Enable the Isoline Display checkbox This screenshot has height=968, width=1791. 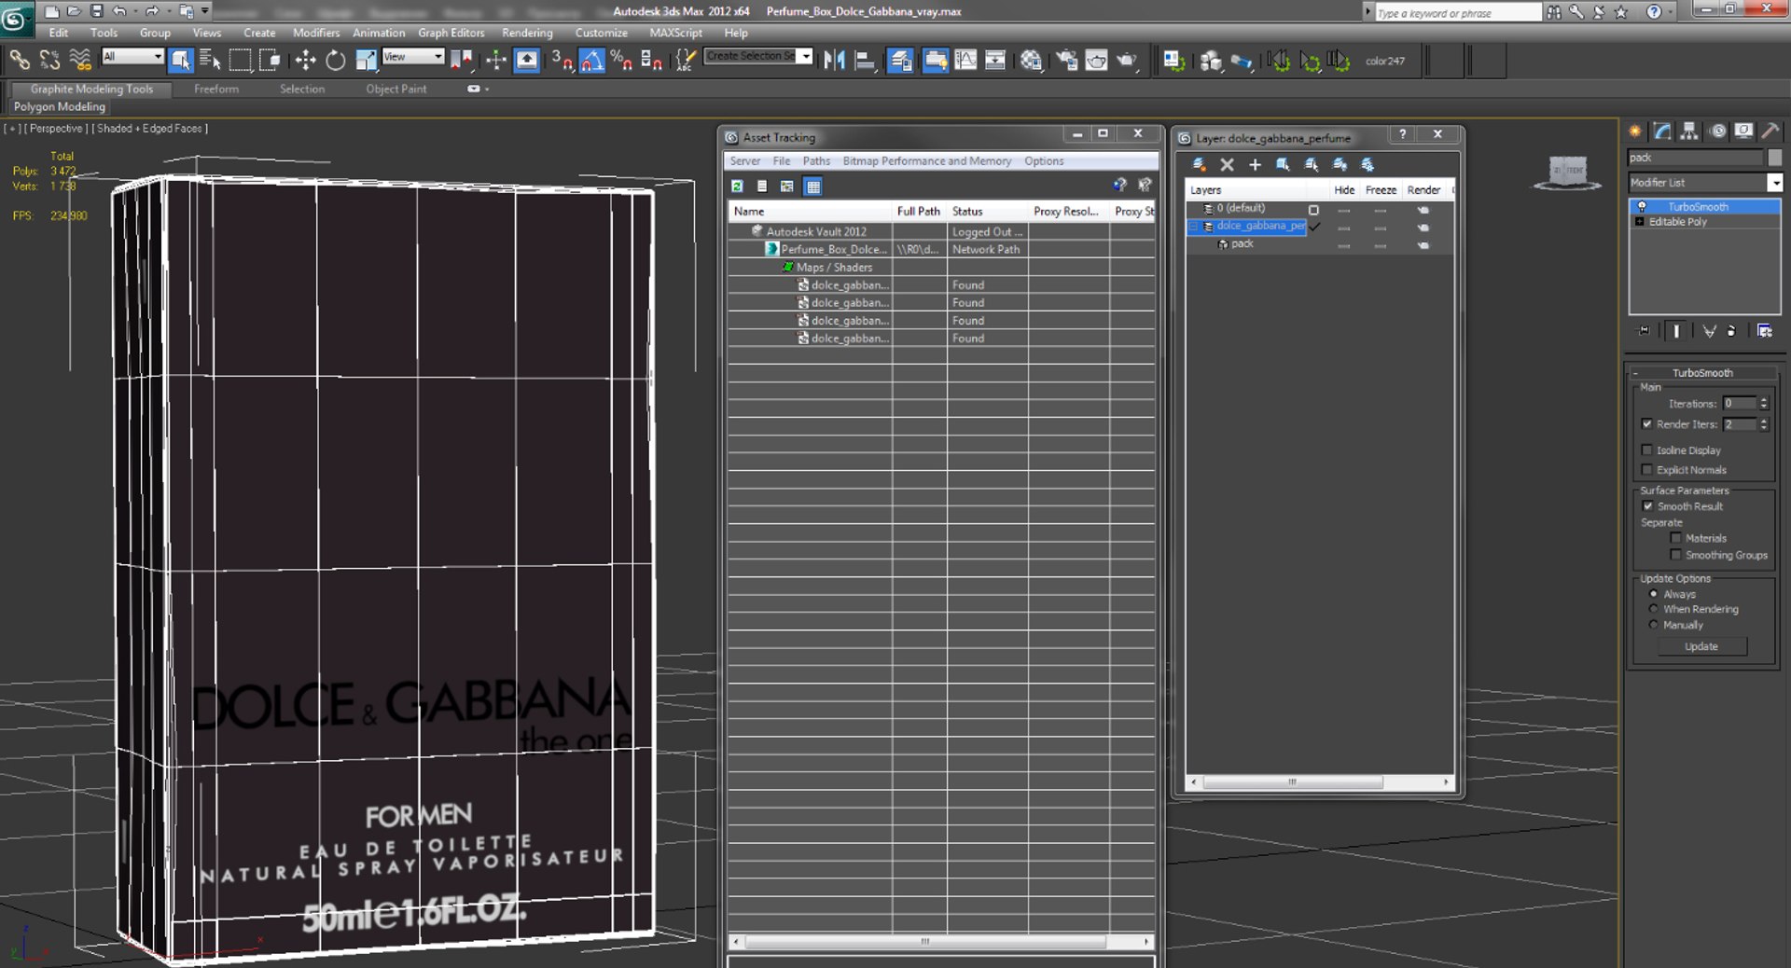1647,450
